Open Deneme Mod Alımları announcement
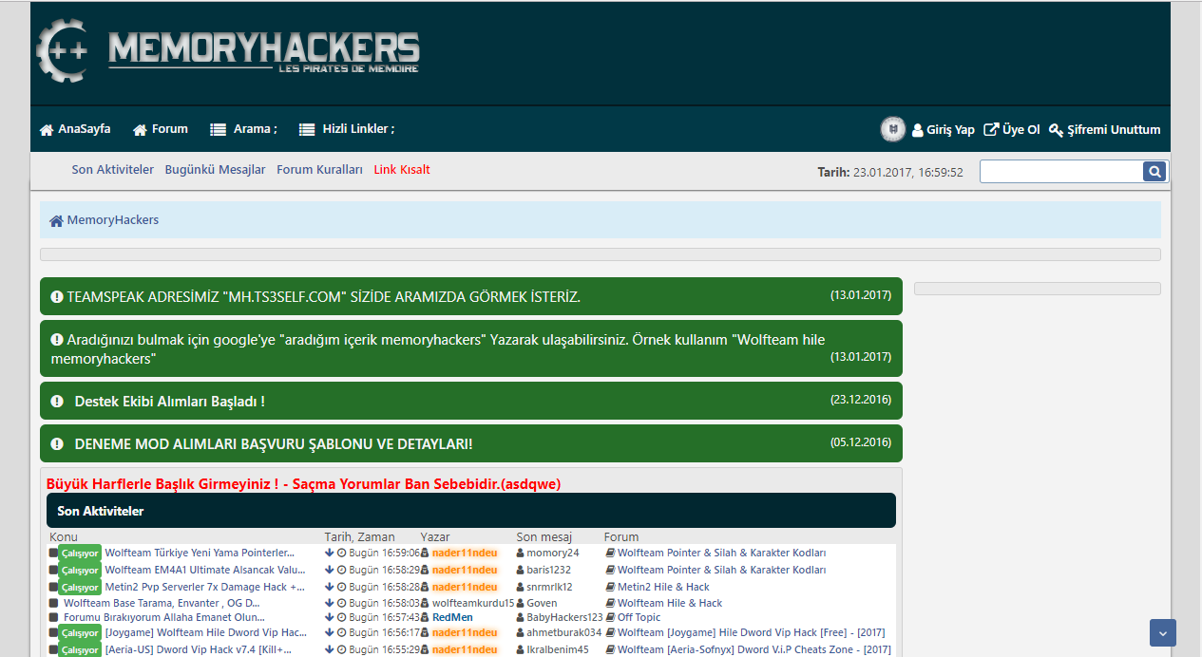 click(x=471, y=443)
